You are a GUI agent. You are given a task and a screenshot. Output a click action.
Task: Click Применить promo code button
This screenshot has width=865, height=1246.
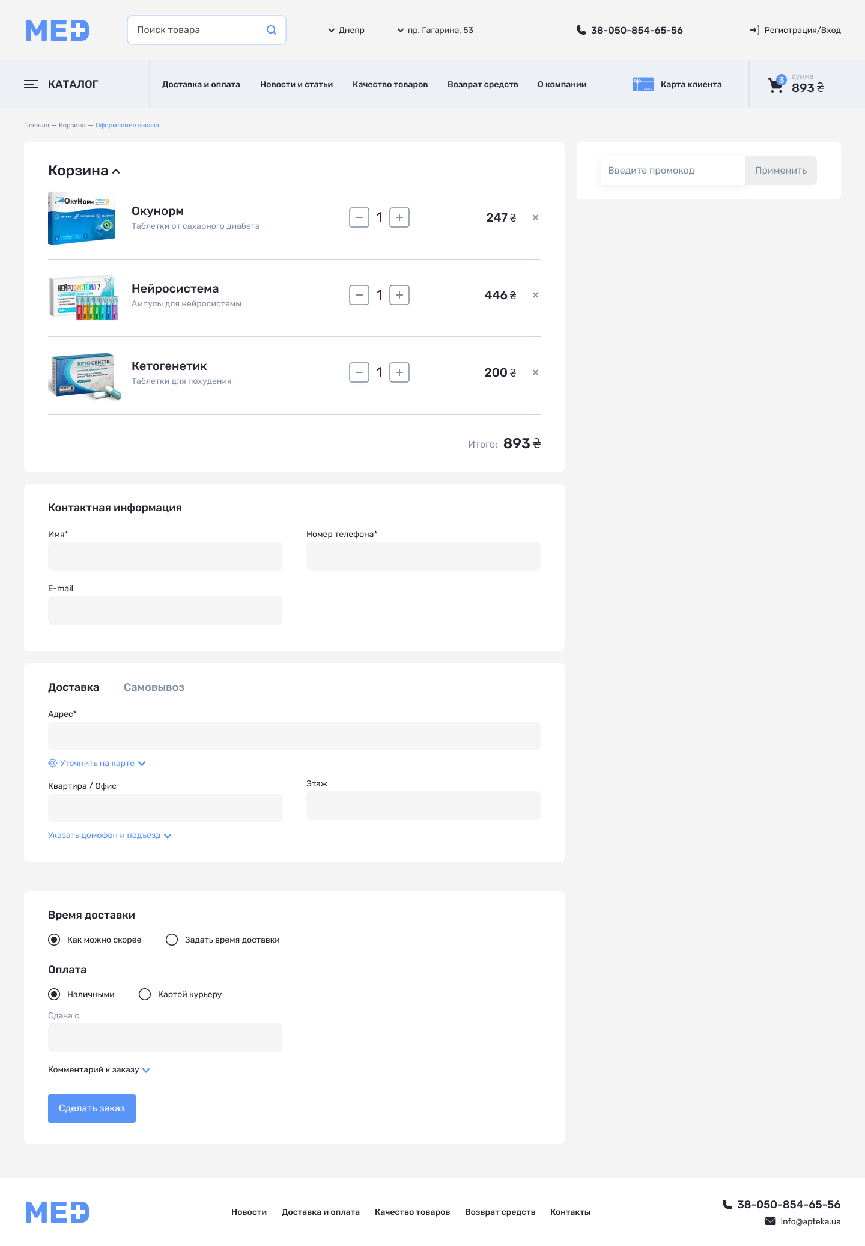pos(780,171)
